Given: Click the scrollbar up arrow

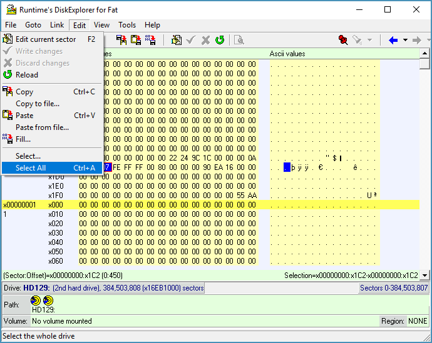Looking at the screenshot, I should 425,54.
